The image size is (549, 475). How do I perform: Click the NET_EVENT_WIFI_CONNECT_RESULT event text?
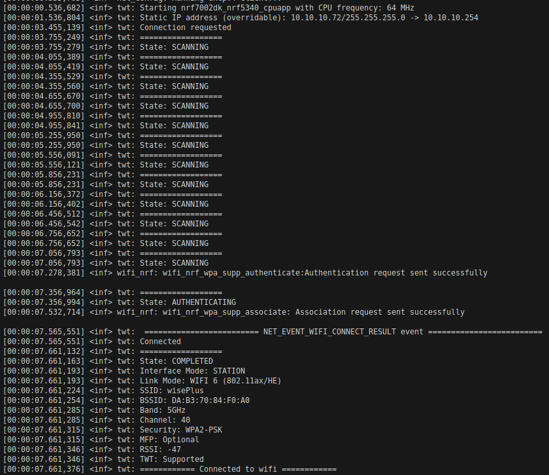point(343,332)
